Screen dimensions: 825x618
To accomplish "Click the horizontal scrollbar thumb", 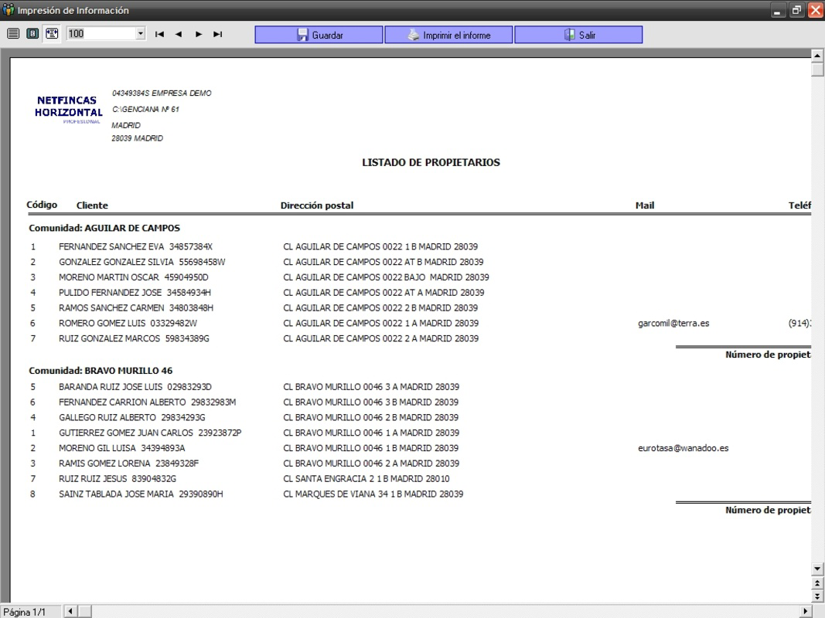I will 85,611.
